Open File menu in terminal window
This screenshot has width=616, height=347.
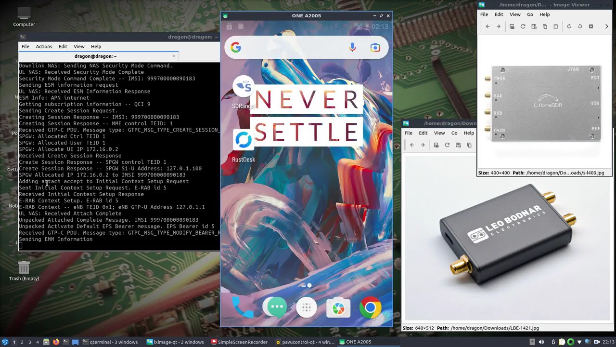tap(26, 46)
